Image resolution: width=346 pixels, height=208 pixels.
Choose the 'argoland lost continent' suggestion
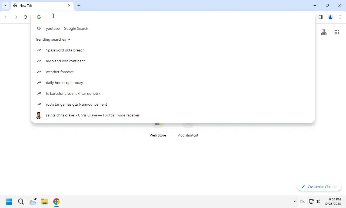[x=173, y=61]
